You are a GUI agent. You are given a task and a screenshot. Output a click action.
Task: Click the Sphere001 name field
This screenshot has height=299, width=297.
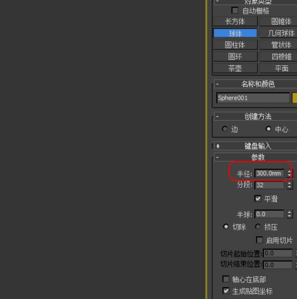[x=253, y=98]
